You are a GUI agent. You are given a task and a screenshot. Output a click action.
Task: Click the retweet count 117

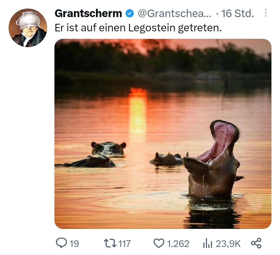click(x=124, y=244)
